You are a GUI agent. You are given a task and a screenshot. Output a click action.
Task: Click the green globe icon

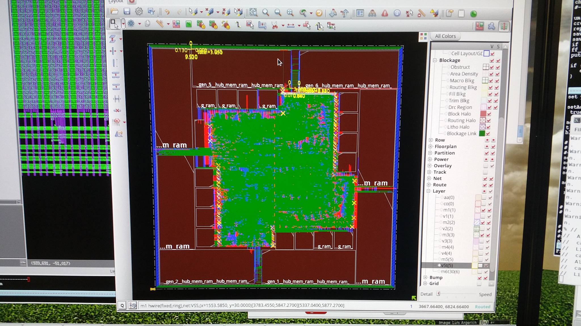(x=473, y=14)
